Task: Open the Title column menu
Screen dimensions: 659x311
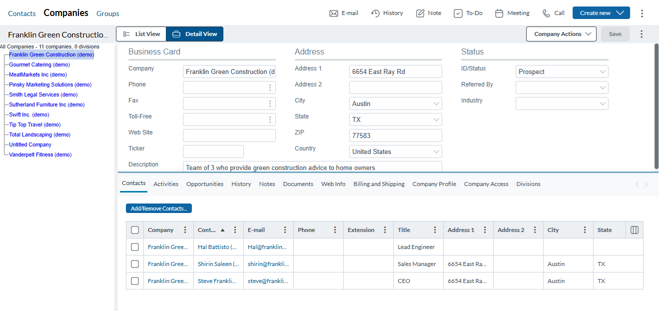Action: 435,230
